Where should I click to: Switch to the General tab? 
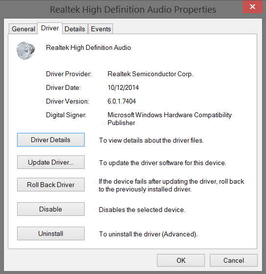pyautogui.click(x=23, y=29)
